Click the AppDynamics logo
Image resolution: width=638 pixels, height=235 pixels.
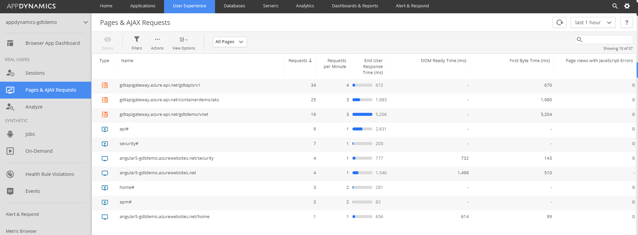[x=31, y=6]
